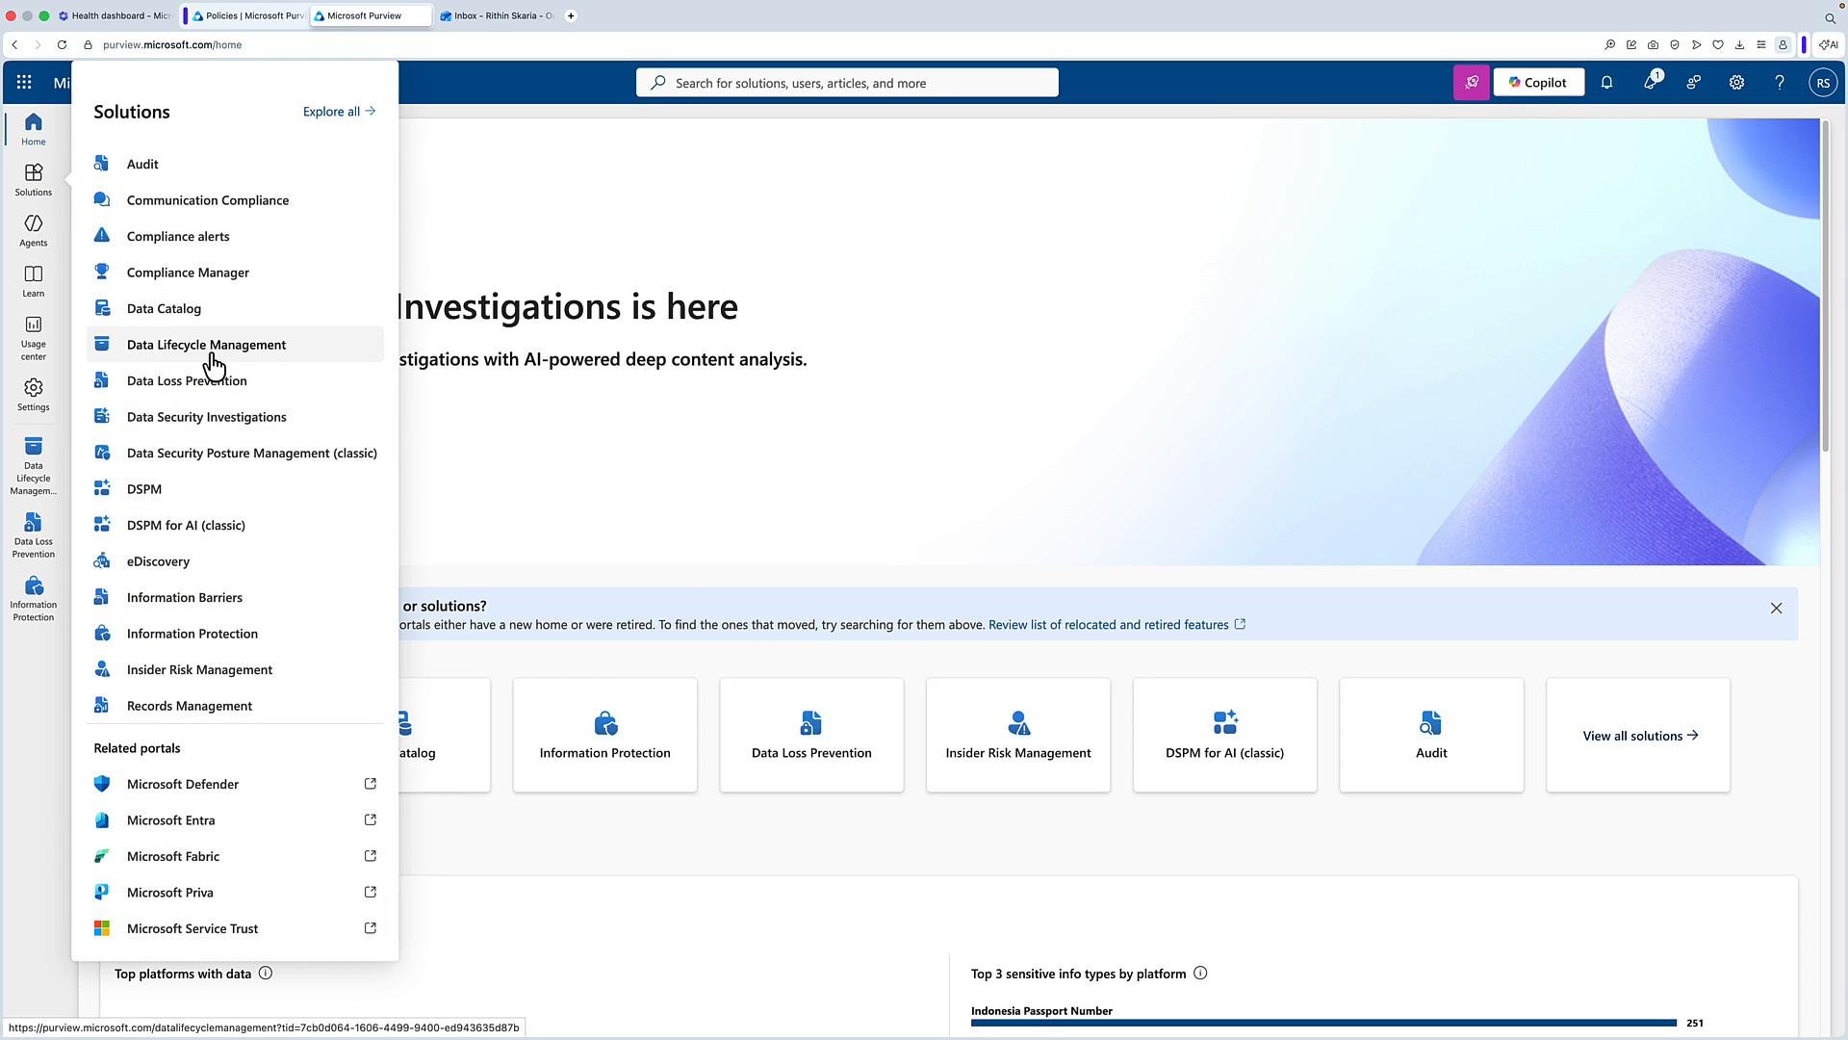This screenshot has width=1848, height=1040.
Task: Go to Home in left navigation
Action: (34, 129)
